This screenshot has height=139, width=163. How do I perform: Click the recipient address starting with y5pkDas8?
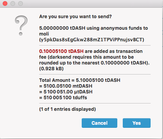click(91, 40)
